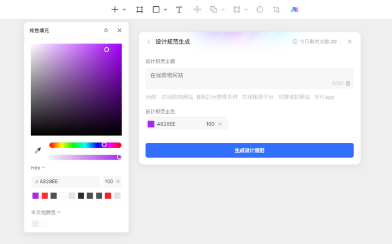Click the circle mask tool icon
Viewport: 392px width, 244px height.
coord(259,10)
